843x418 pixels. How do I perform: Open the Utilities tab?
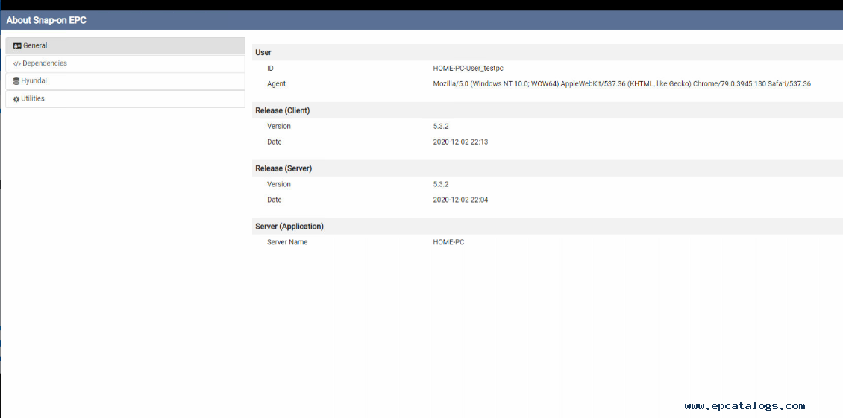[125, 99]
